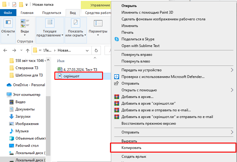Click the Skype icon in context menu
This screenshot has width=237, height=162.
[x=116, y=39]
